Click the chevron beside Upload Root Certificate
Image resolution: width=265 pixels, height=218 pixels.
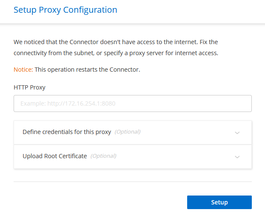237,157
